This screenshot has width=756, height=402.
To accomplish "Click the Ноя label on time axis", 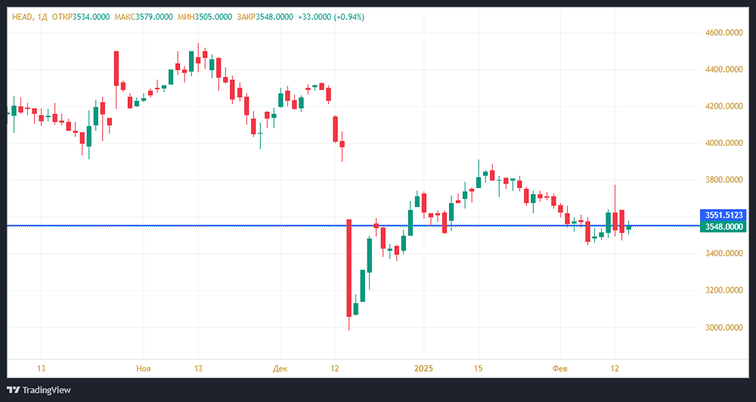I will pos(143,368).
